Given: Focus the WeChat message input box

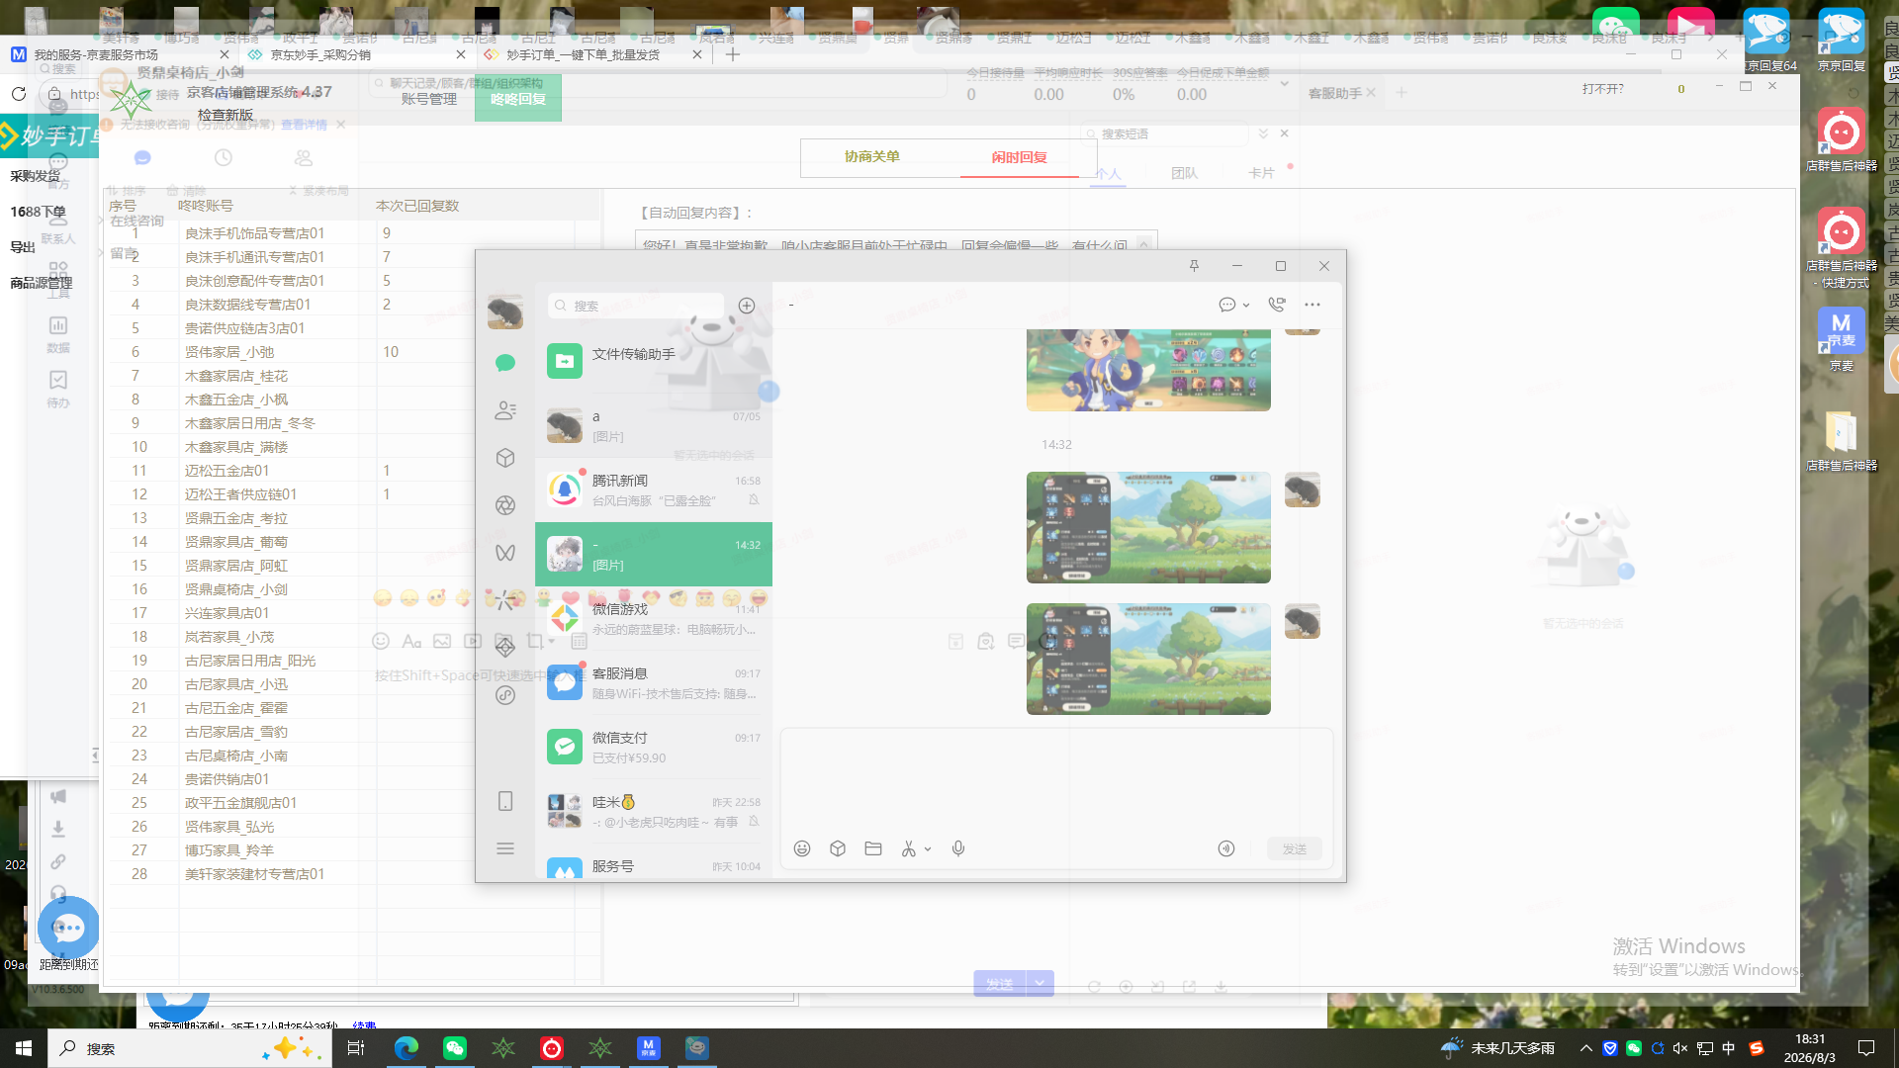Looking at the screenshot, I should pos(1056,781).
